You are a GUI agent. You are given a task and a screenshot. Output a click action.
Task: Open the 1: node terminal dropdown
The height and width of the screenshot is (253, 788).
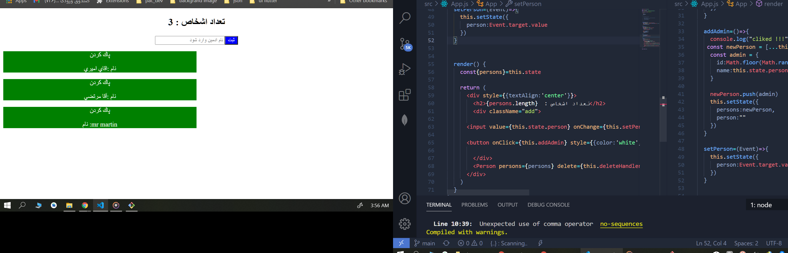click(761, 205)
